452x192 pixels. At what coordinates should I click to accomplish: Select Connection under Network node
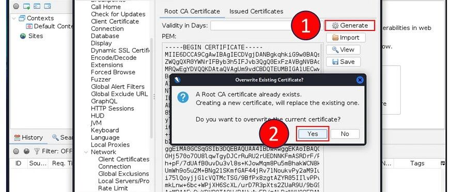pos(115,166)
